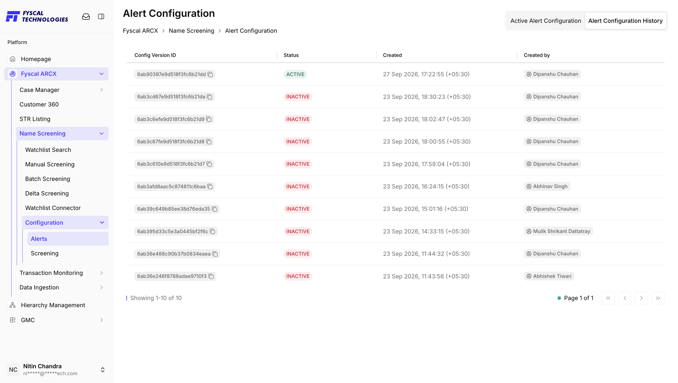The image size is (678, 383).
Task: Copy config ID 6ab3c610e9d518f3fc6b21d7
Action: coord(209,164)
